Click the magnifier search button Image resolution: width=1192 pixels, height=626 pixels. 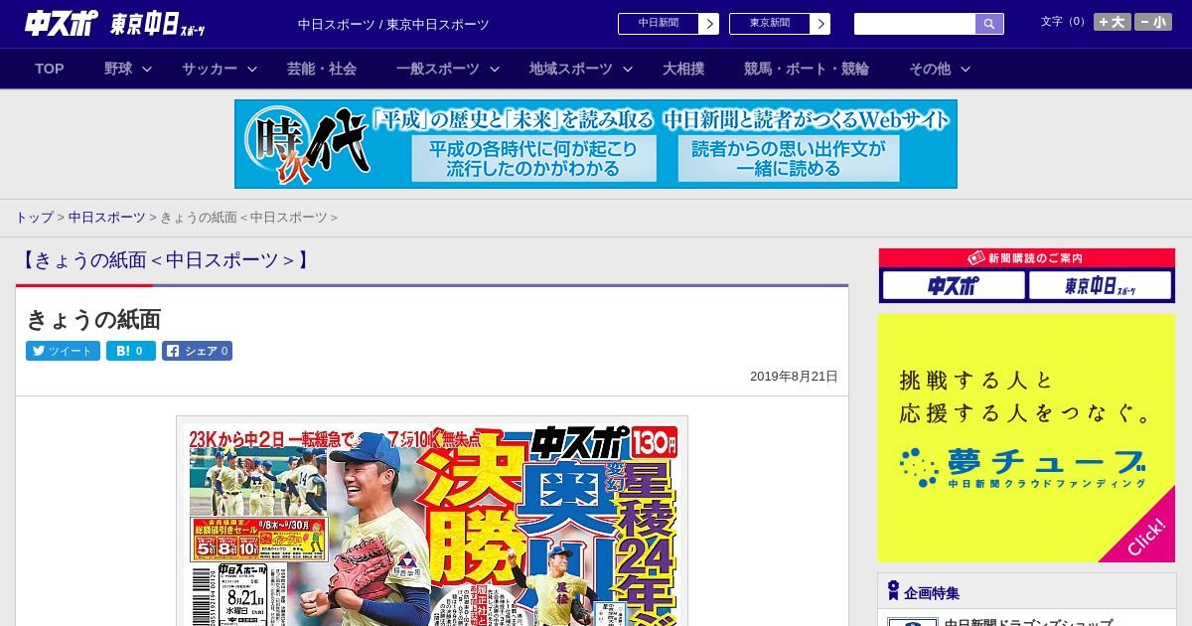[989, 24]
